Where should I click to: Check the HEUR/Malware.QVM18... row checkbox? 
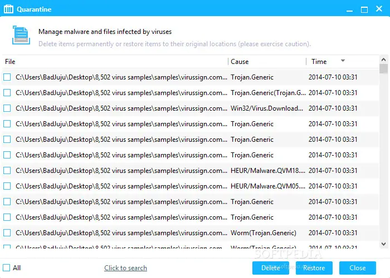point(7,171)
